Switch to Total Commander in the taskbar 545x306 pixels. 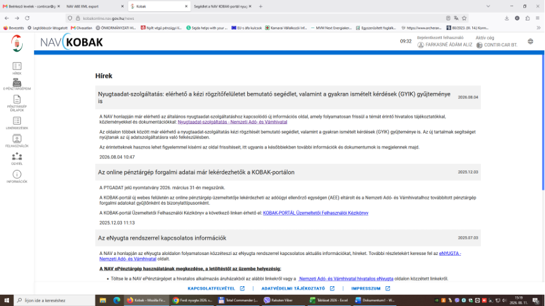(238, 300)
